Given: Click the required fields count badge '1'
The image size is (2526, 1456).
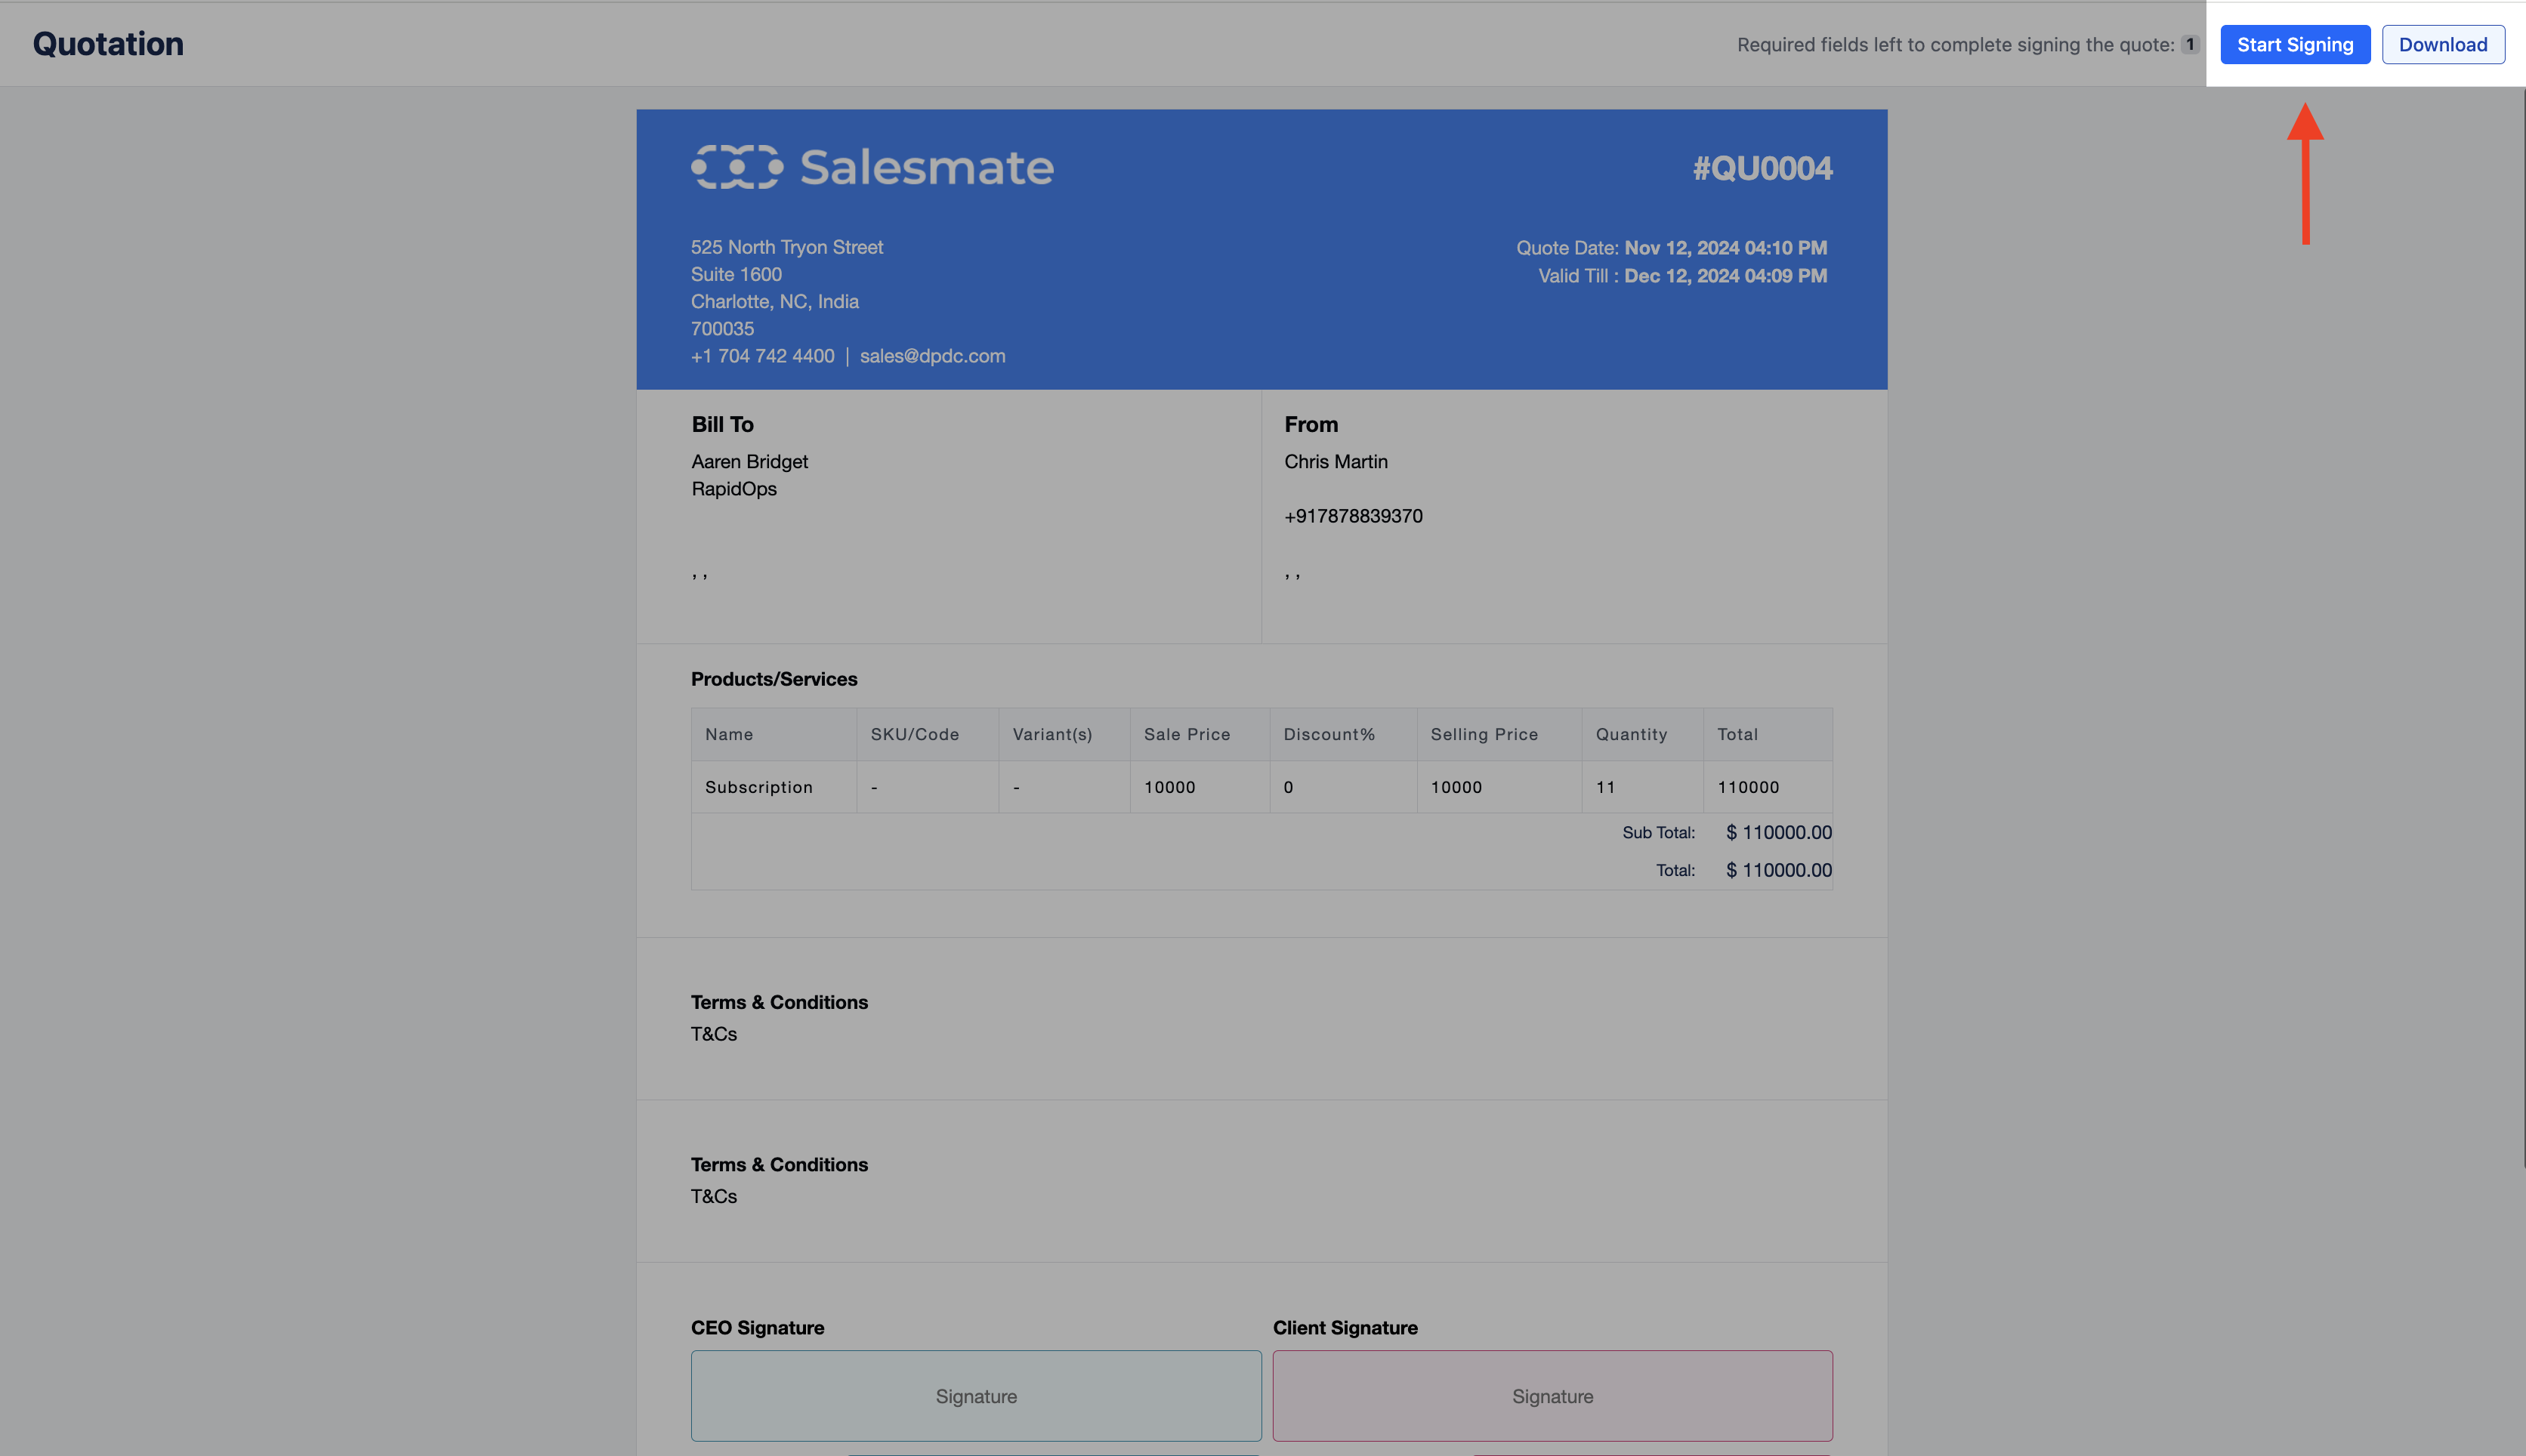Looking at the screenshot, I should click(x=2190, y=45).
